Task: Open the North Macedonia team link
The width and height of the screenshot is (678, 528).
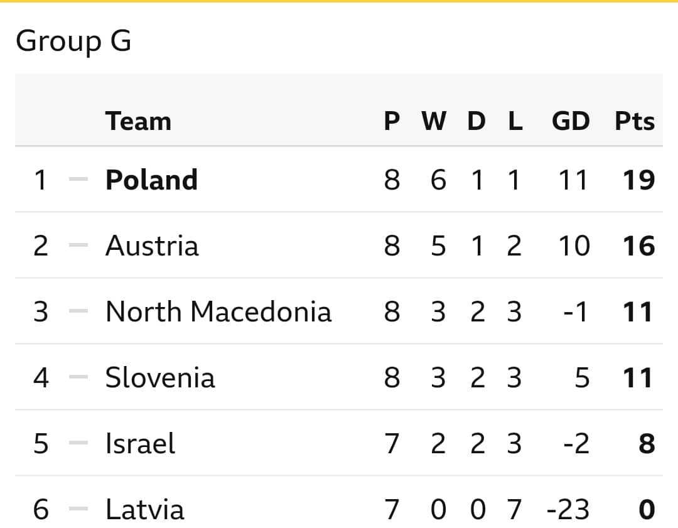Action: pos(218,311)
